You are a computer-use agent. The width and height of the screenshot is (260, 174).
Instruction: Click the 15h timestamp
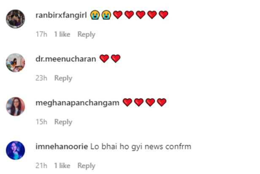[x=41, y=122]
